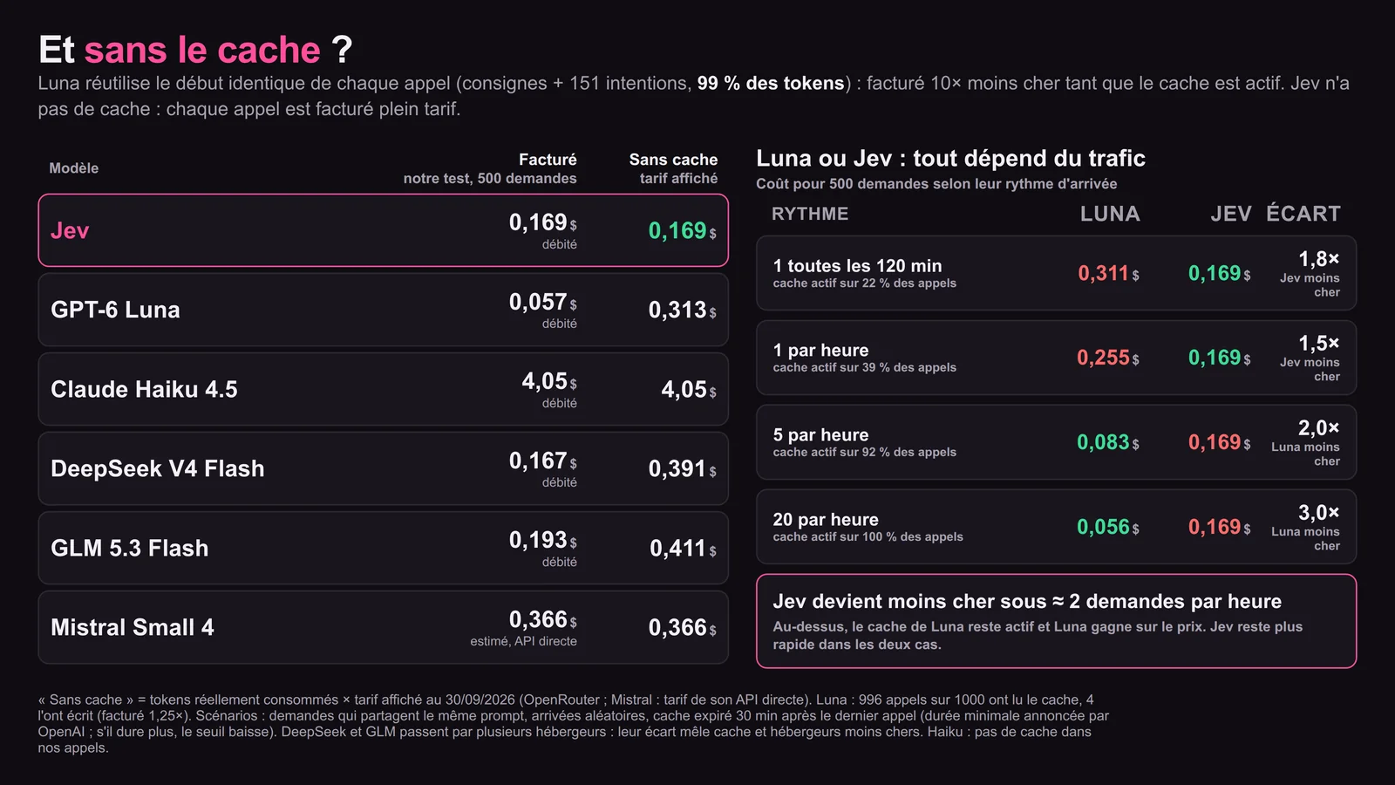Select the "1 par heure" rhythm label
Viewport: 1395px width, 785px height.
point(820,351)
